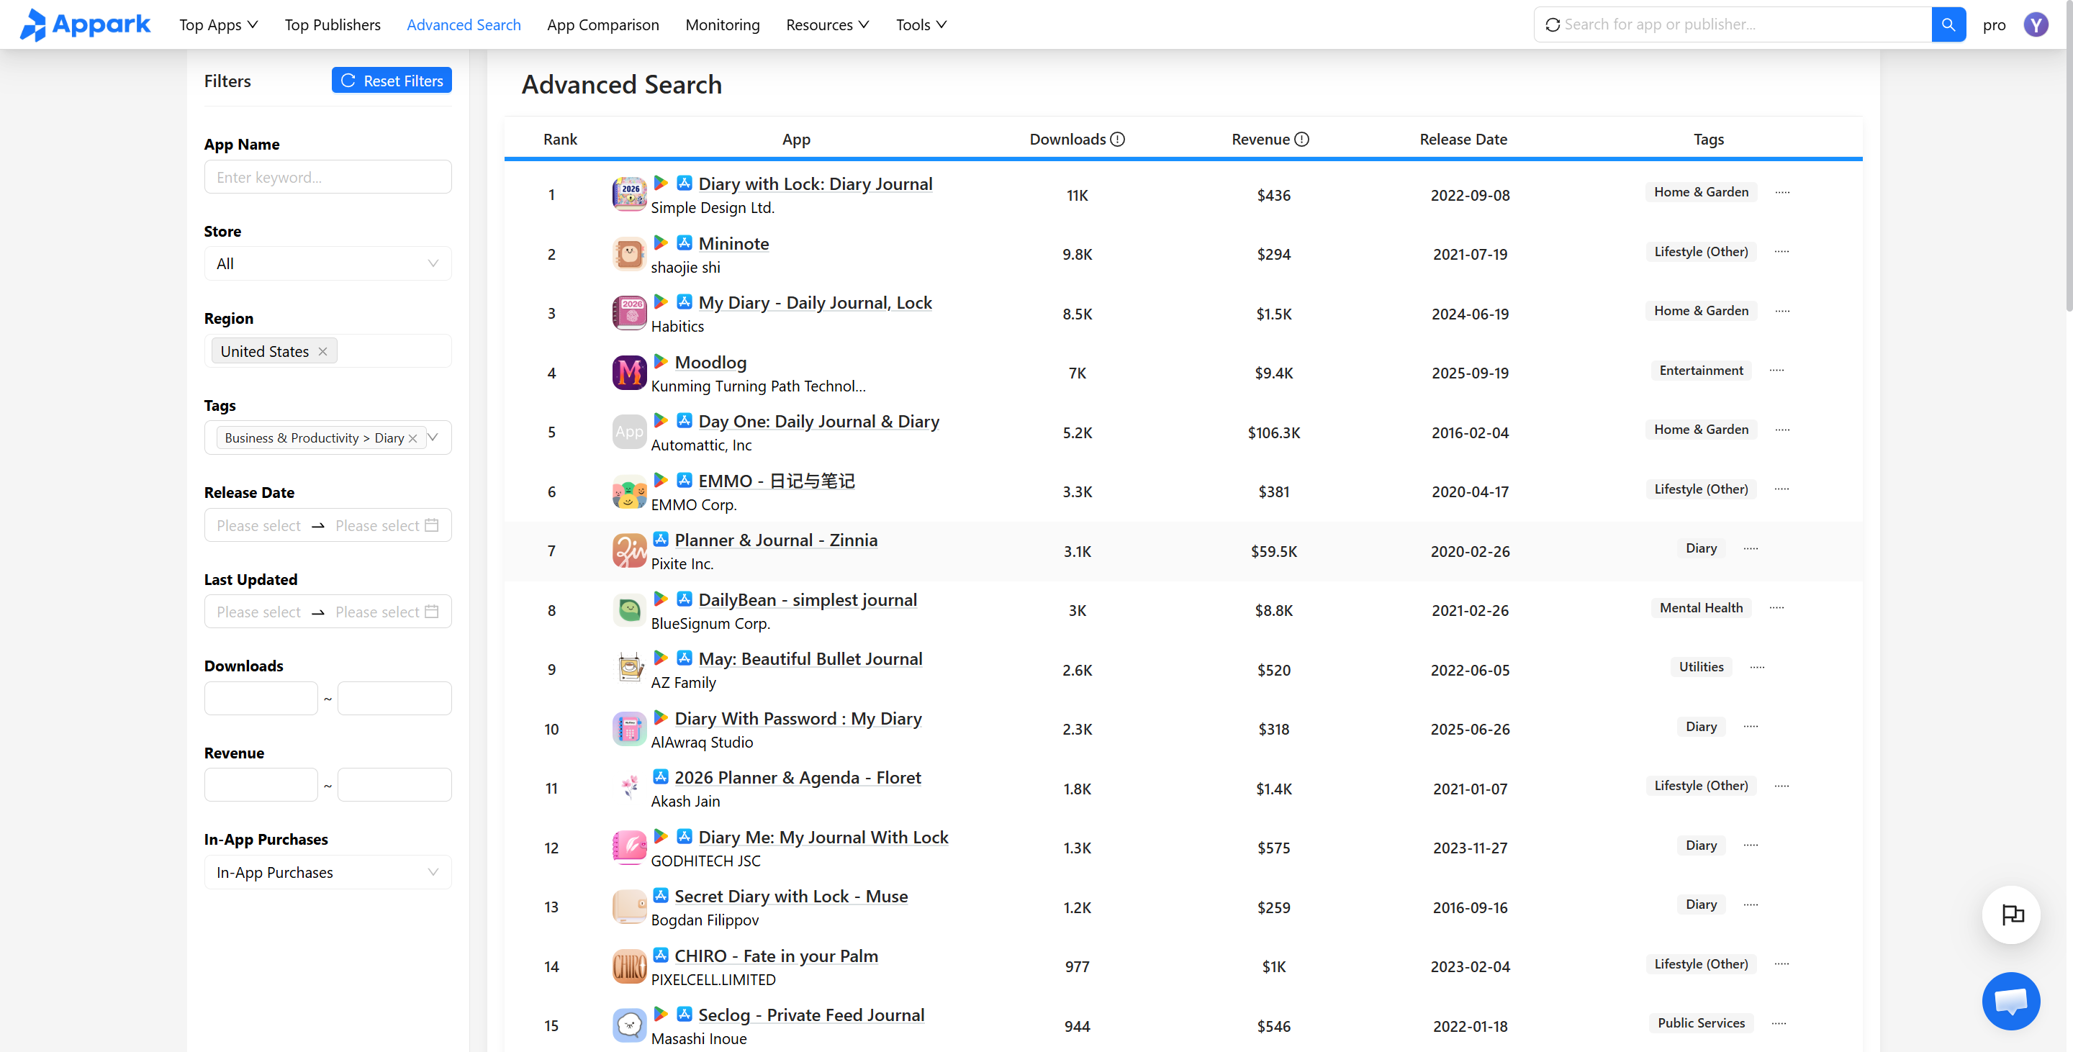Click the App Store icon for CHIRO
This screenshot has height=1052, width=2073.
tap(661, 955)
